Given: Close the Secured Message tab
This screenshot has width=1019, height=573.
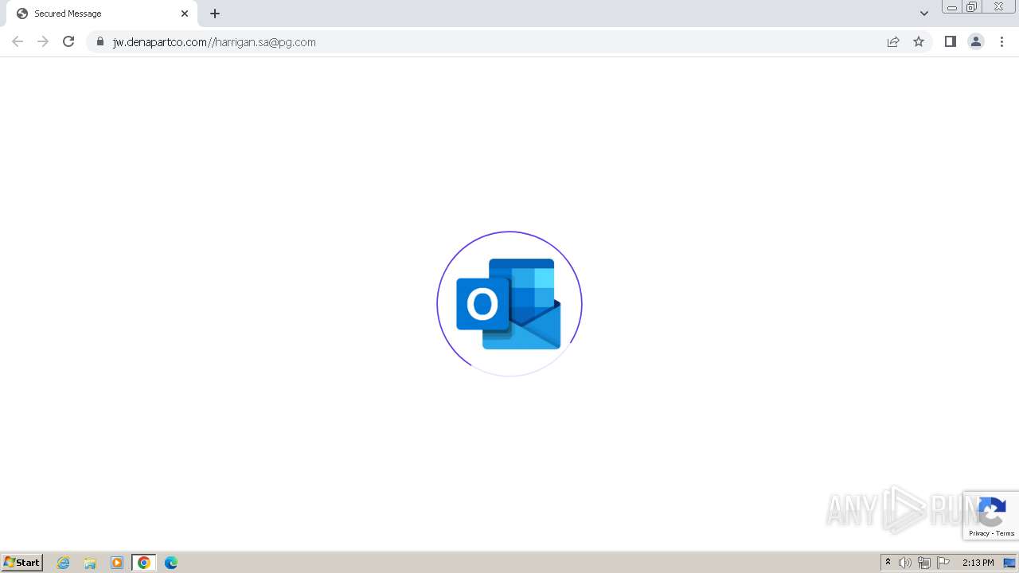Looking at the screenshot, I should 185,14.
